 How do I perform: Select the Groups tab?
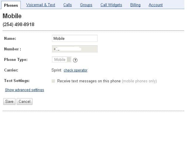tap(86, 5)
